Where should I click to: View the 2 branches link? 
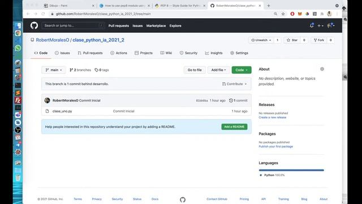80,70
